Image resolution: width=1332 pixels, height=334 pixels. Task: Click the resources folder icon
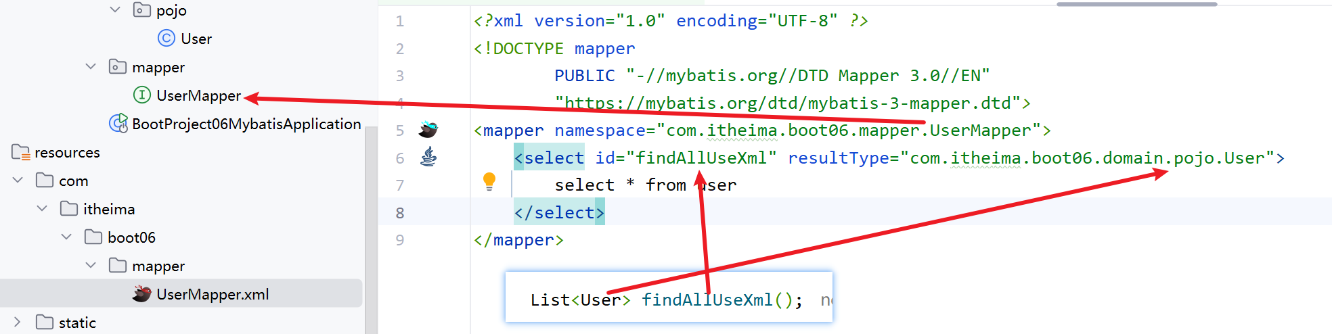[x=20, y=152]
